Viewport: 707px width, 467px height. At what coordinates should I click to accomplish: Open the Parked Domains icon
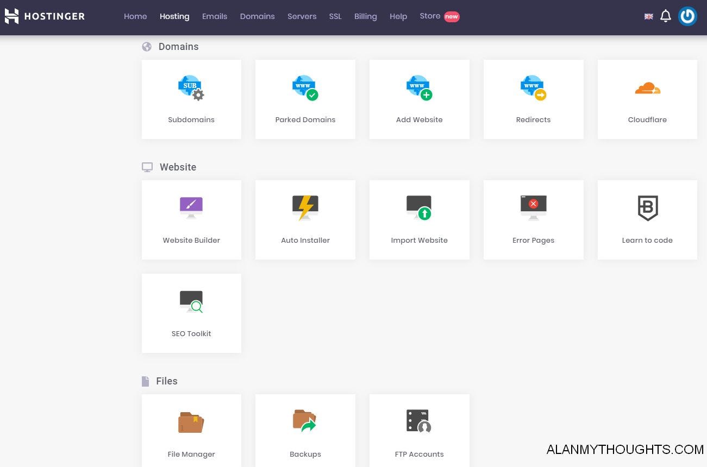tap(305, 88)
